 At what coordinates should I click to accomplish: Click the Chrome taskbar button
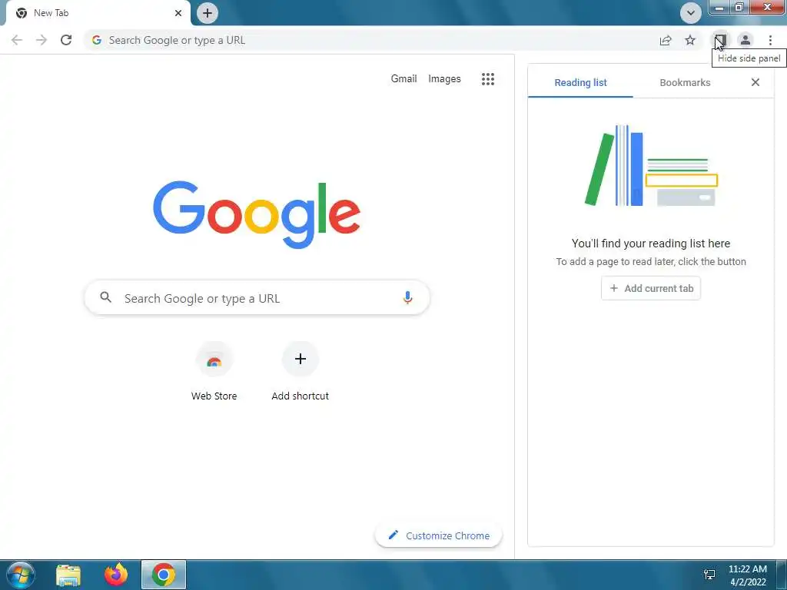[164, 575]
